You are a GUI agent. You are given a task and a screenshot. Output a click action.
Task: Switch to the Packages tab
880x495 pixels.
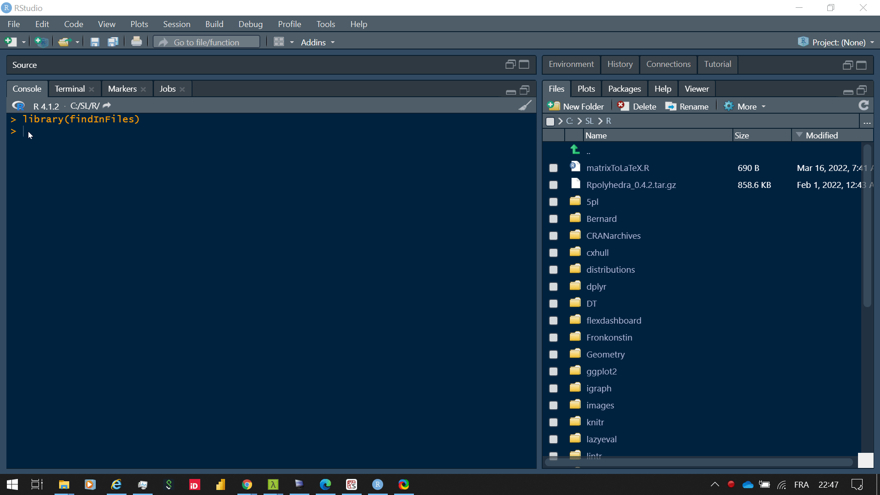624,89
